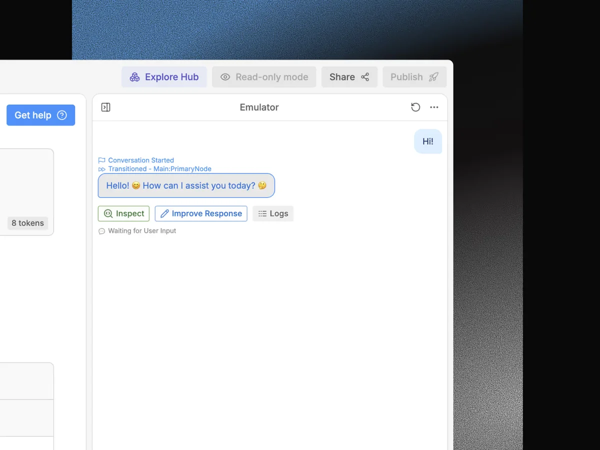Restart the conversation with the circular arrow icon
Image resolution: width=600 pixels, height=450 pixels.
(415, 107)
